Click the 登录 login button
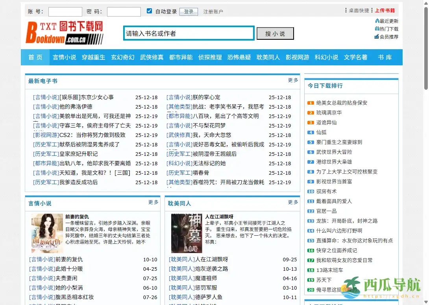The width and height of the screenshot is (429, 305). [x=189, y=11]
